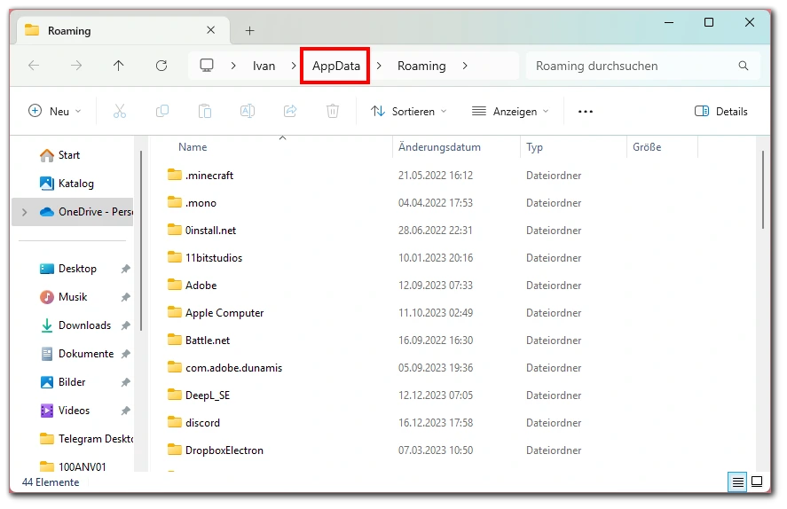Select the DeepL_SE folder name
This screenshot has height=509, width=787.
point(208,395)
